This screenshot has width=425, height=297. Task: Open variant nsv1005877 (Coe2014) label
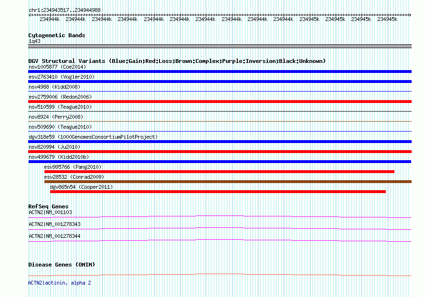tap(57, 67)
